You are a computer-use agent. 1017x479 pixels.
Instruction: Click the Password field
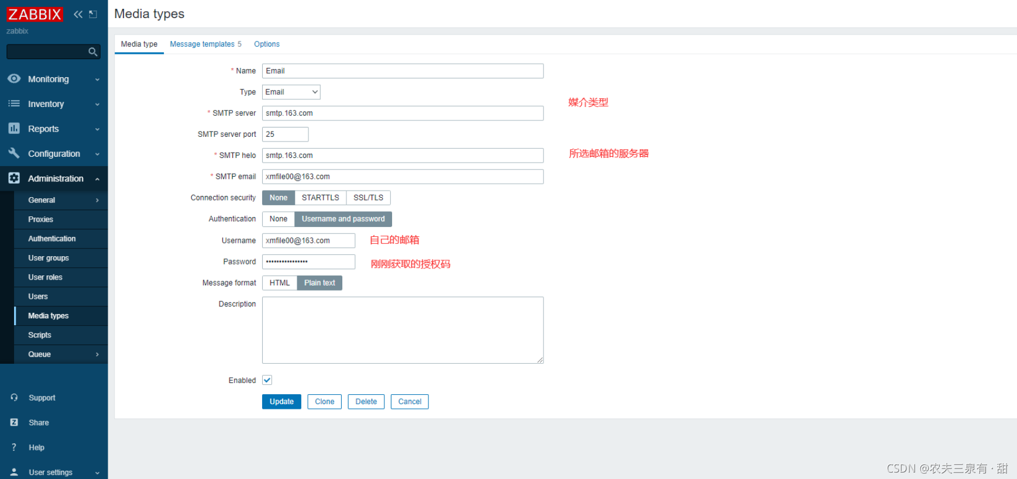pyautogui.click(x=308, y=261)
